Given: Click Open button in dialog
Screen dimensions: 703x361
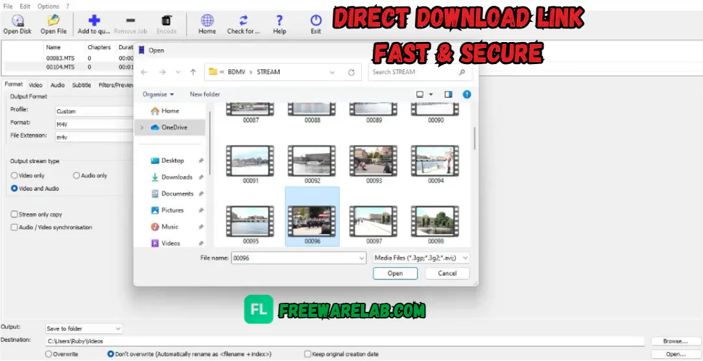Looking at the screenshot, I should click(395, 273).
